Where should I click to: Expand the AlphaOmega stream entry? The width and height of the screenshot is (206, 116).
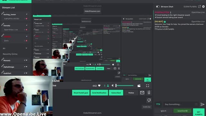click(x=26, y=67)
